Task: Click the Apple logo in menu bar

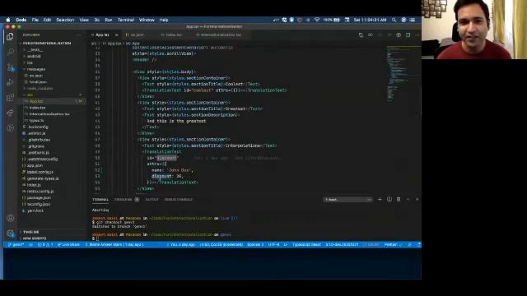Action: [7, 20]
